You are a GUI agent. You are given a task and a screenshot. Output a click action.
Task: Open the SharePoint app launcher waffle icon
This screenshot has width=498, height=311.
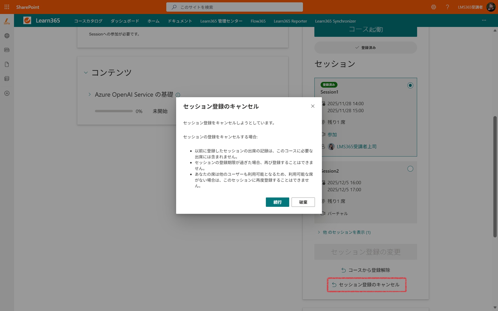tap(7, 7)
